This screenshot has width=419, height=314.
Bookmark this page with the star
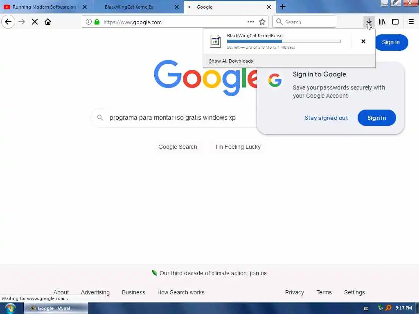point(262,22)
